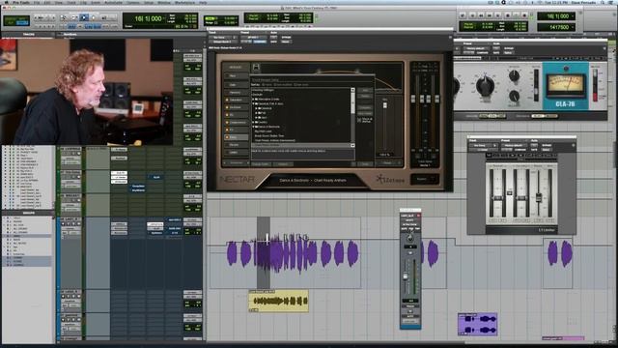Expand the Jazz preset subfolder
618x348 pixels.
pyautogui.click(x=257, y=118)
